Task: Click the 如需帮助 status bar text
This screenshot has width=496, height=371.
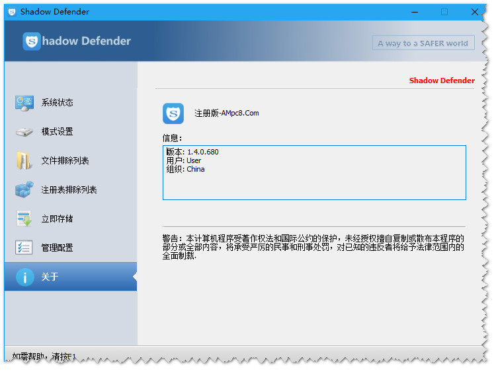Action: pos(44,356)
